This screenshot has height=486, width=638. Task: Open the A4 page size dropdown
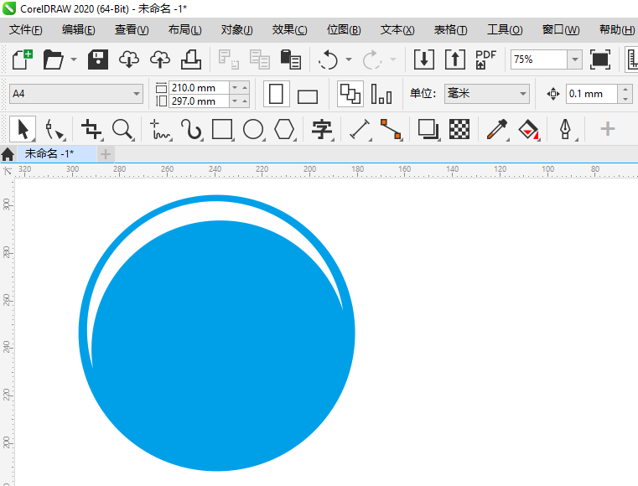click(76, 94)
